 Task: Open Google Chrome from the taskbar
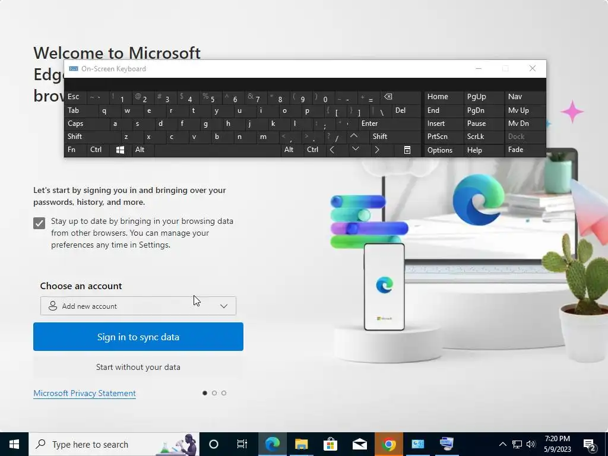388,444
